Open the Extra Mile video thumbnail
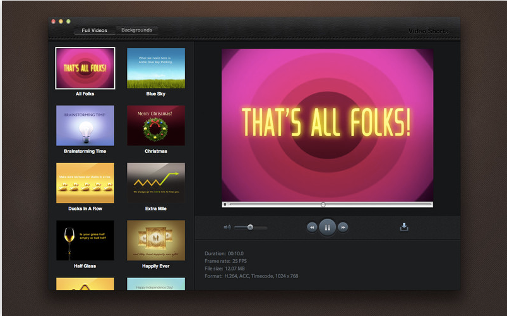The width and height of the screenshot is (507, 316). (156, 183)
